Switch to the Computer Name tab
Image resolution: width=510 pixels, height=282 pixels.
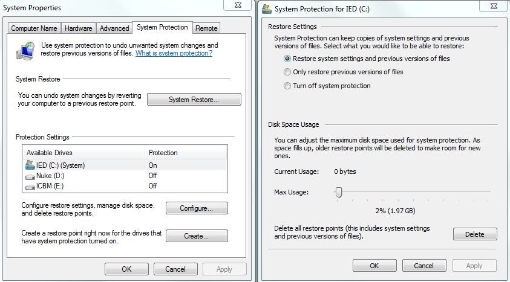34,28
